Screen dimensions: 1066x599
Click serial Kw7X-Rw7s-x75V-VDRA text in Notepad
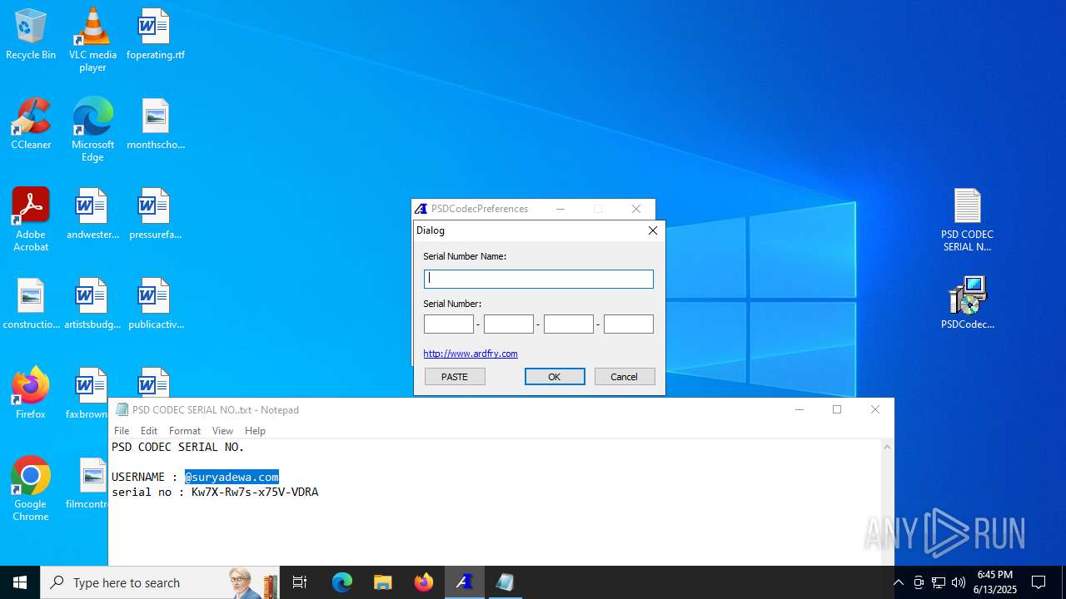coord(255,492)
